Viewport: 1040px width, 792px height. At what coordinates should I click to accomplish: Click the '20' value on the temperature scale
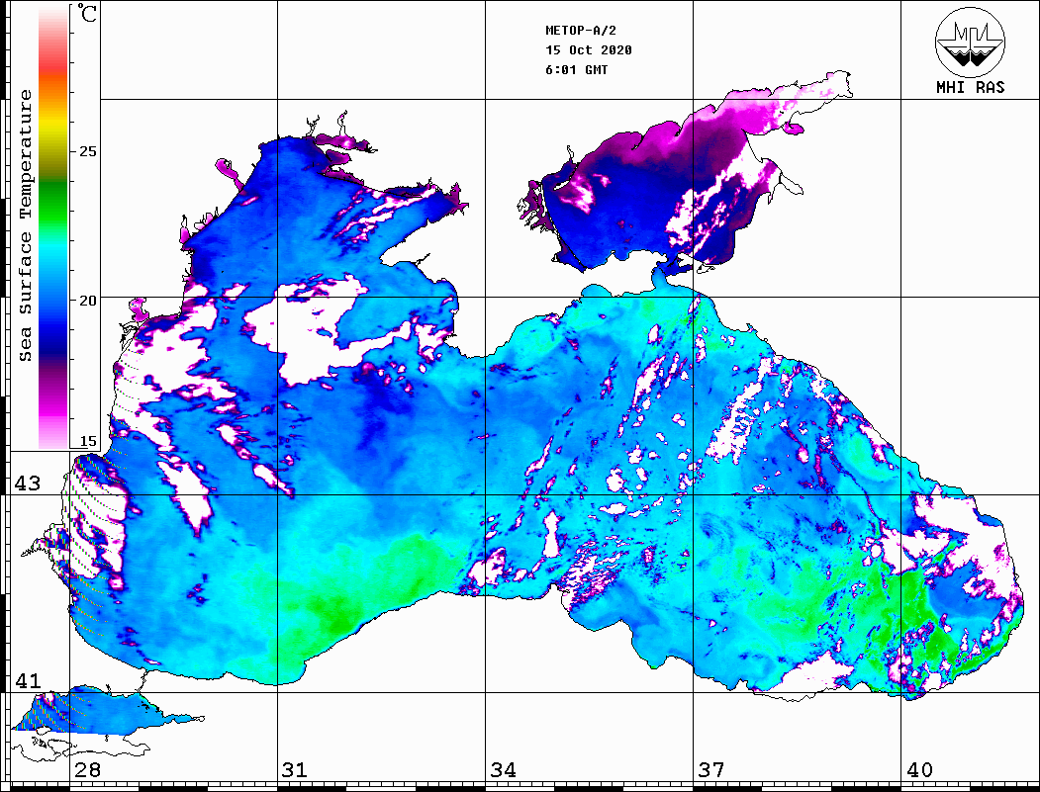pos(87,301)
